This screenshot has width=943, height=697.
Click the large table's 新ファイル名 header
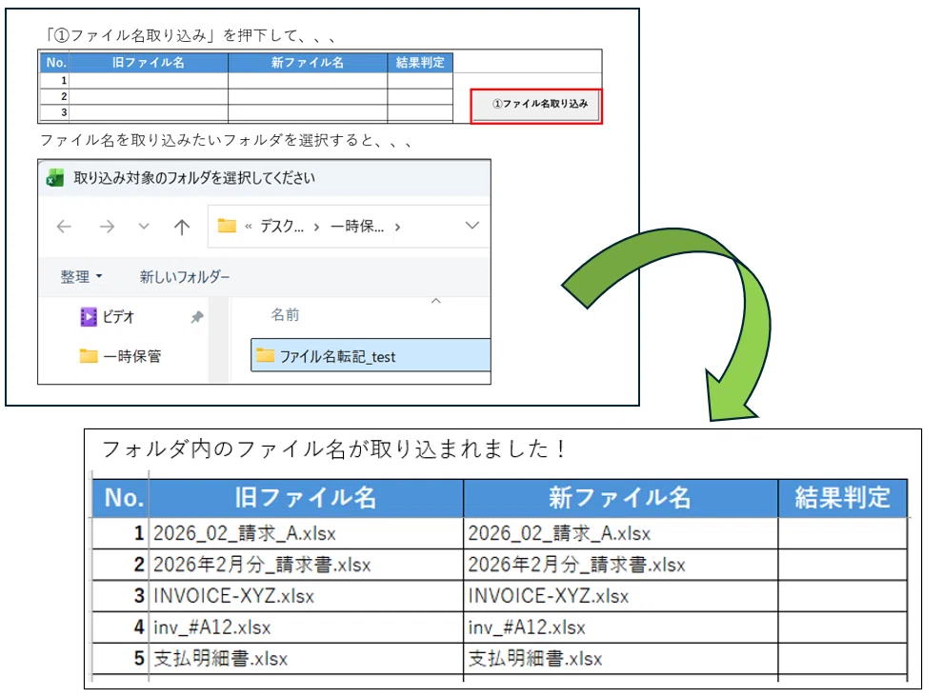point(621,498)
